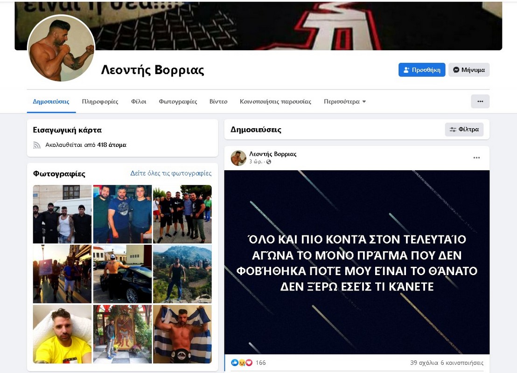Open the yellow shirt photo thumbnail
The width and height of the screenshot is (517, 373).
point(62,334)
